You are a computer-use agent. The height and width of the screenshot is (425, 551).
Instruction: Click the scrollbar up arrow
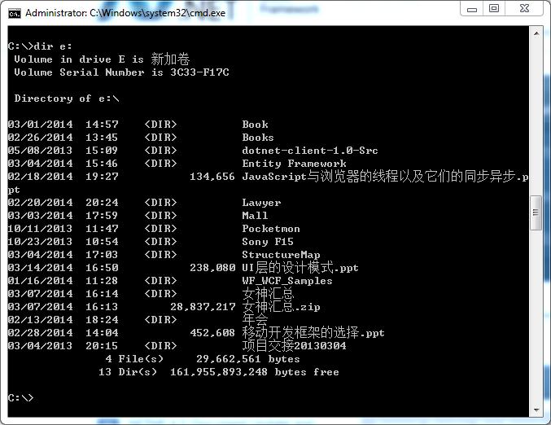click(536, 33)
